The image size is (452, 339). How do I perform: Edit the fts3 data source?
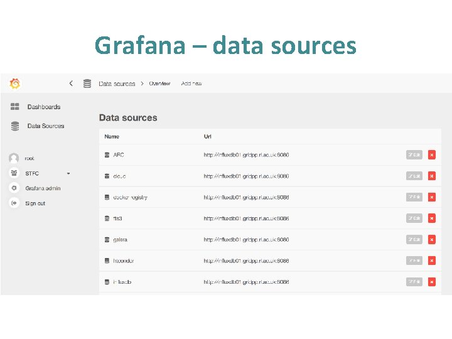pyautogui.click(x=414, y=218)
